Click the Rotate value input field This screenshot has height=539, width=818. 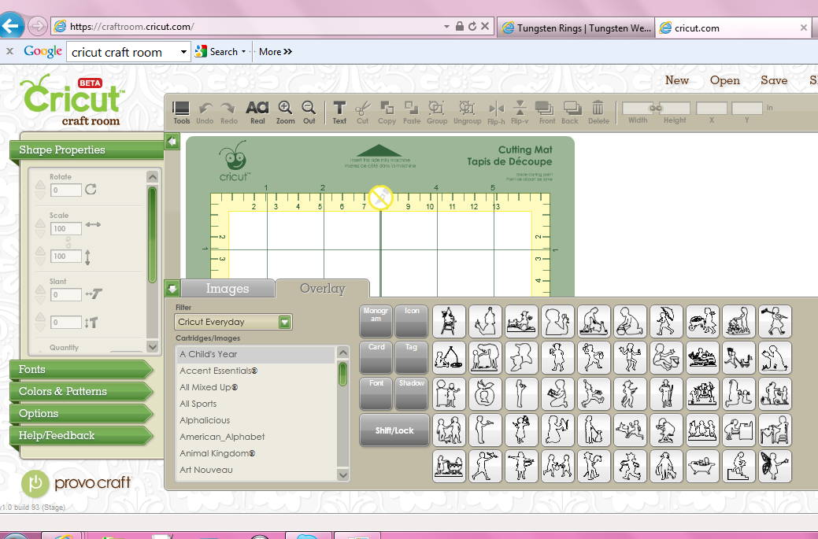(65, 190)
